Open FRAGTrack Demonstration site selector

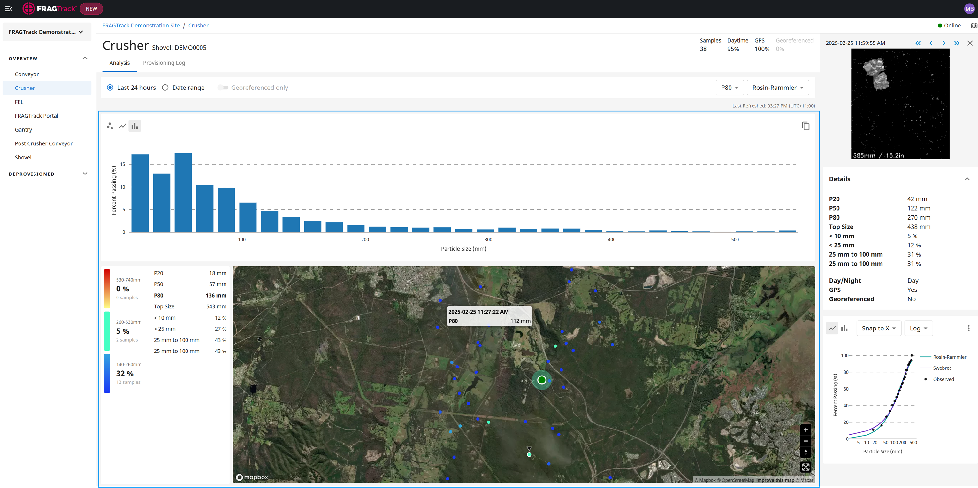(x=47, y=32)
